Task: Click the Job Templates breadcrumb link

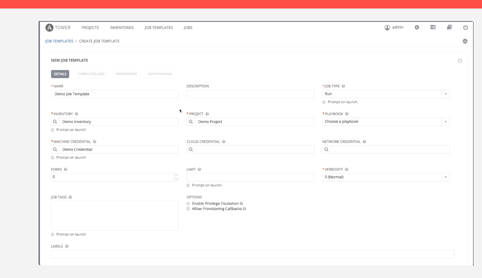Action: [x=59, y=41]
